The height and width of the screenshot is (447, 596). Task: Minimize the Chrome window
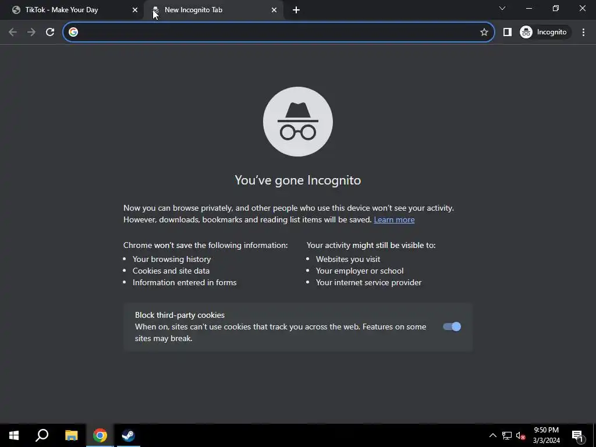[528, 8]
